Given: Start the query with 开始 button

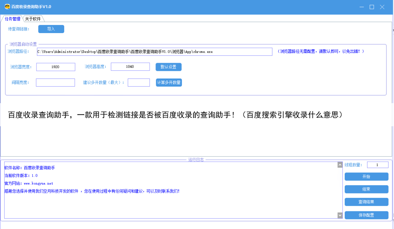Looking at the screenshot, I should [366, 177].
